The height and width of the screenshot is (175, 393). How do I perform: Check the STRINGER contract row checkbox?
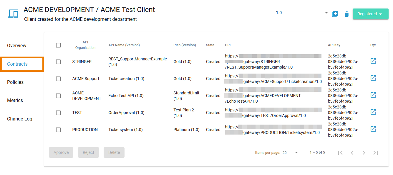click(58, 62)
